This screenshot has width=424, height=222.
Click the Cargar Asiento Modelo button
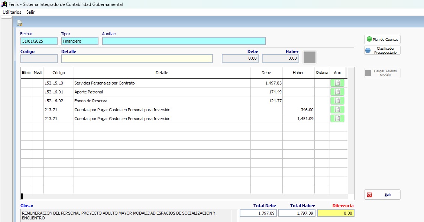[382, 73]
